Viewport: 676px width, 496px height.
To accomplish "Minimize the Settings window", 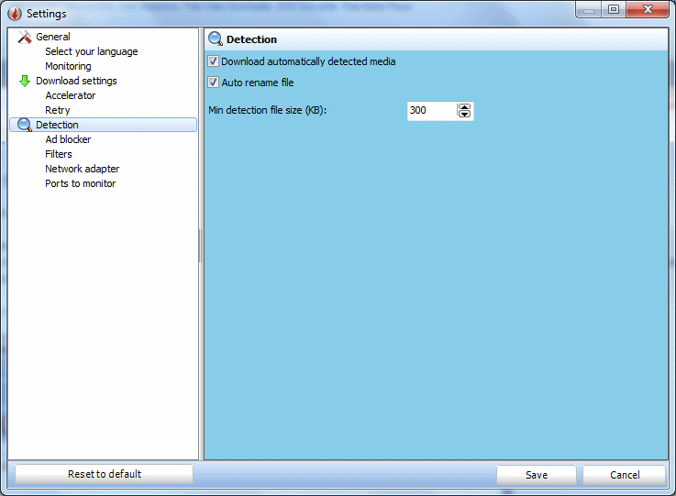I will pyautogui.click(x=589, y=9).
